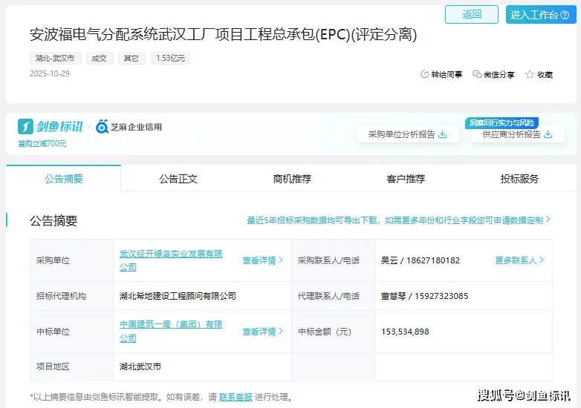Click the 申请数据定制 notice link
This screenshot has height=408, width=581.
point(524,220)
